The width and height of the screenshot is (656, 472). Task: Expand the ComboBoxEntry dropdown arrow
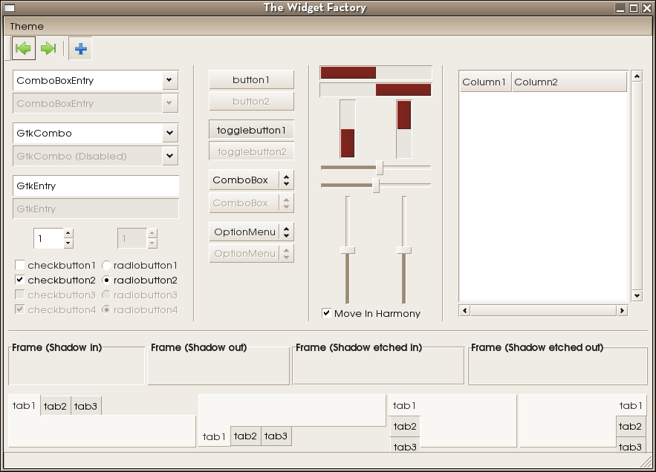[x=169, y=80]
